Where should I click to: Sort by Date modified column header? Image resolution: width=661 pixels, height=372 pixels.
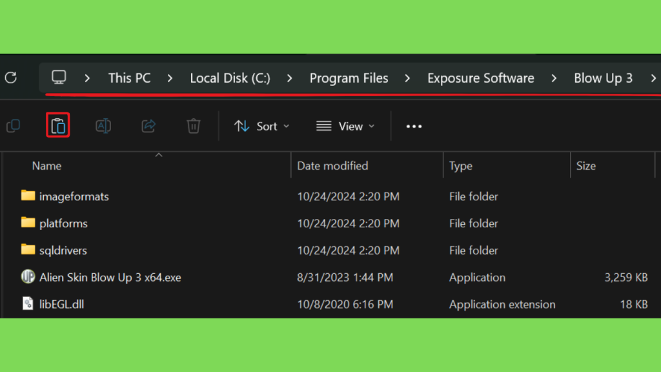(x=332, y=166)
